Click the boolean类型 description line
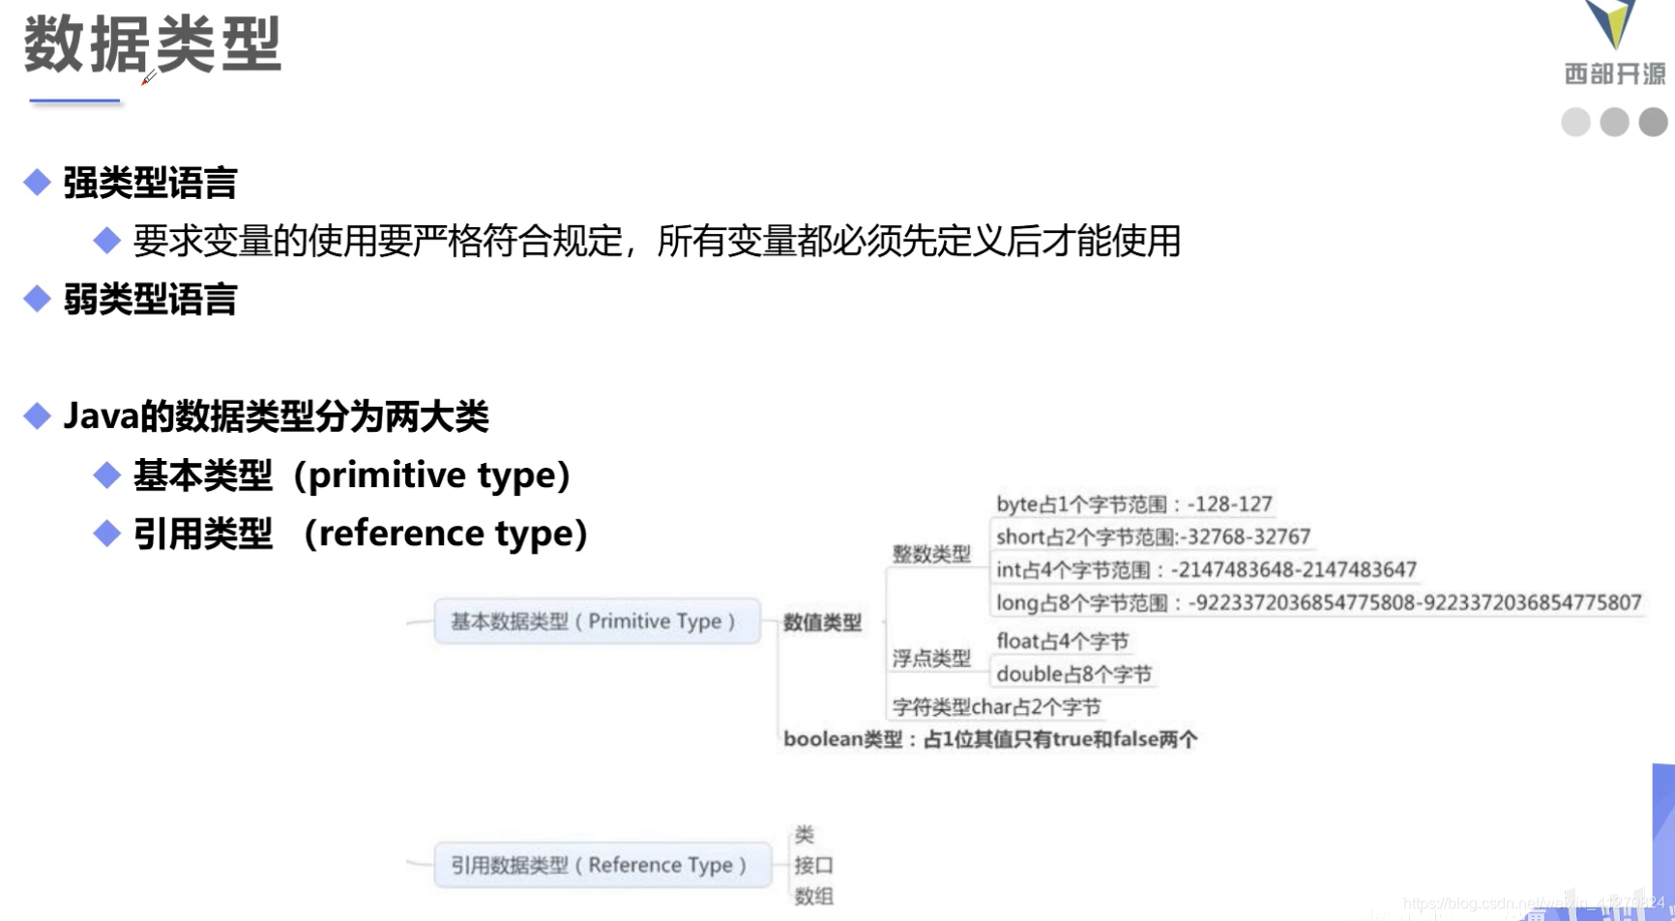This screenshot has width=1675, height=921. 990,739
